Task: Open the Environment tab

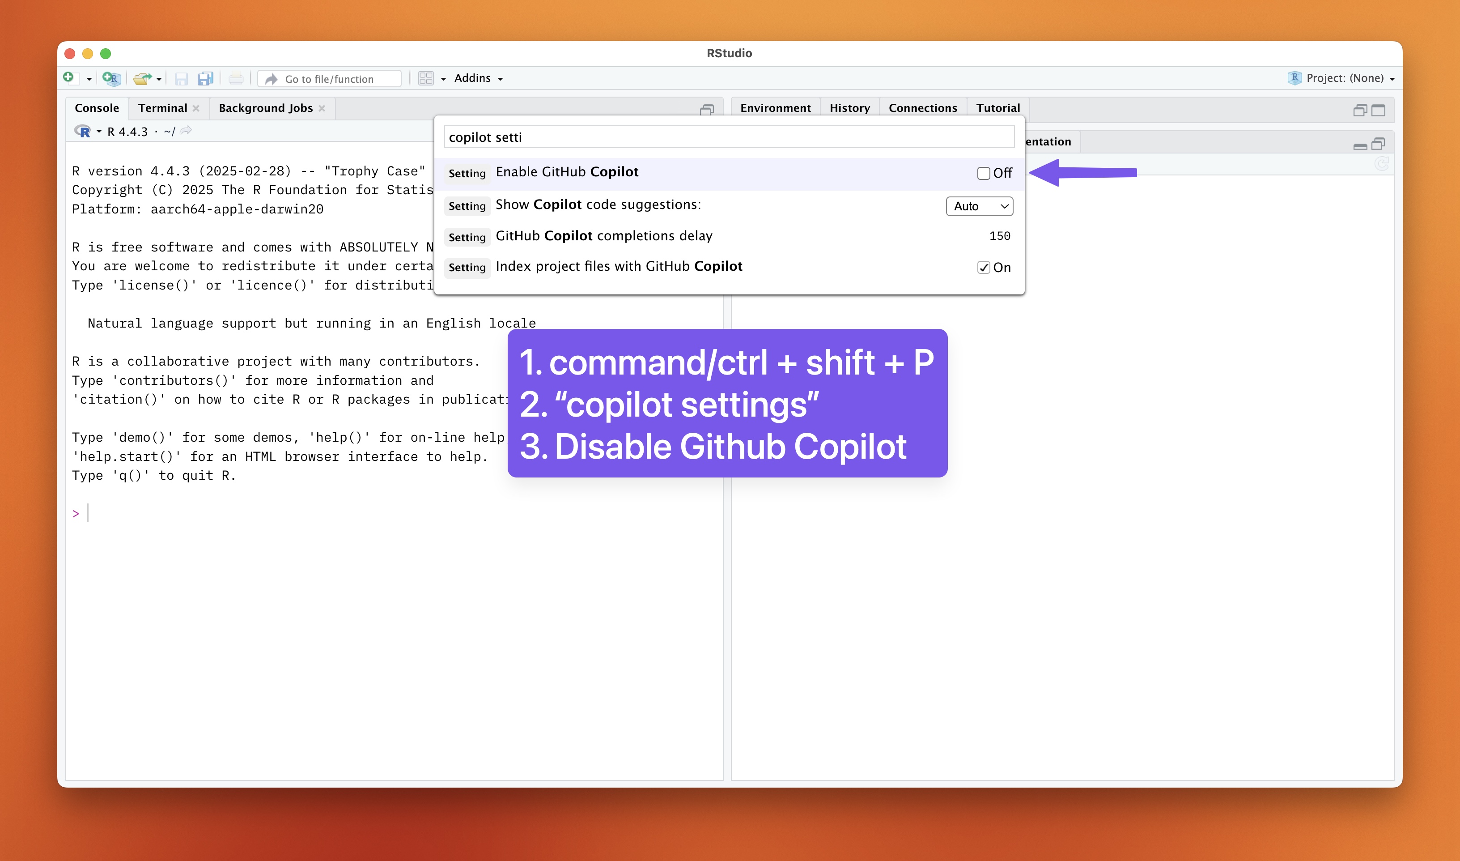Action: point(775,108)
